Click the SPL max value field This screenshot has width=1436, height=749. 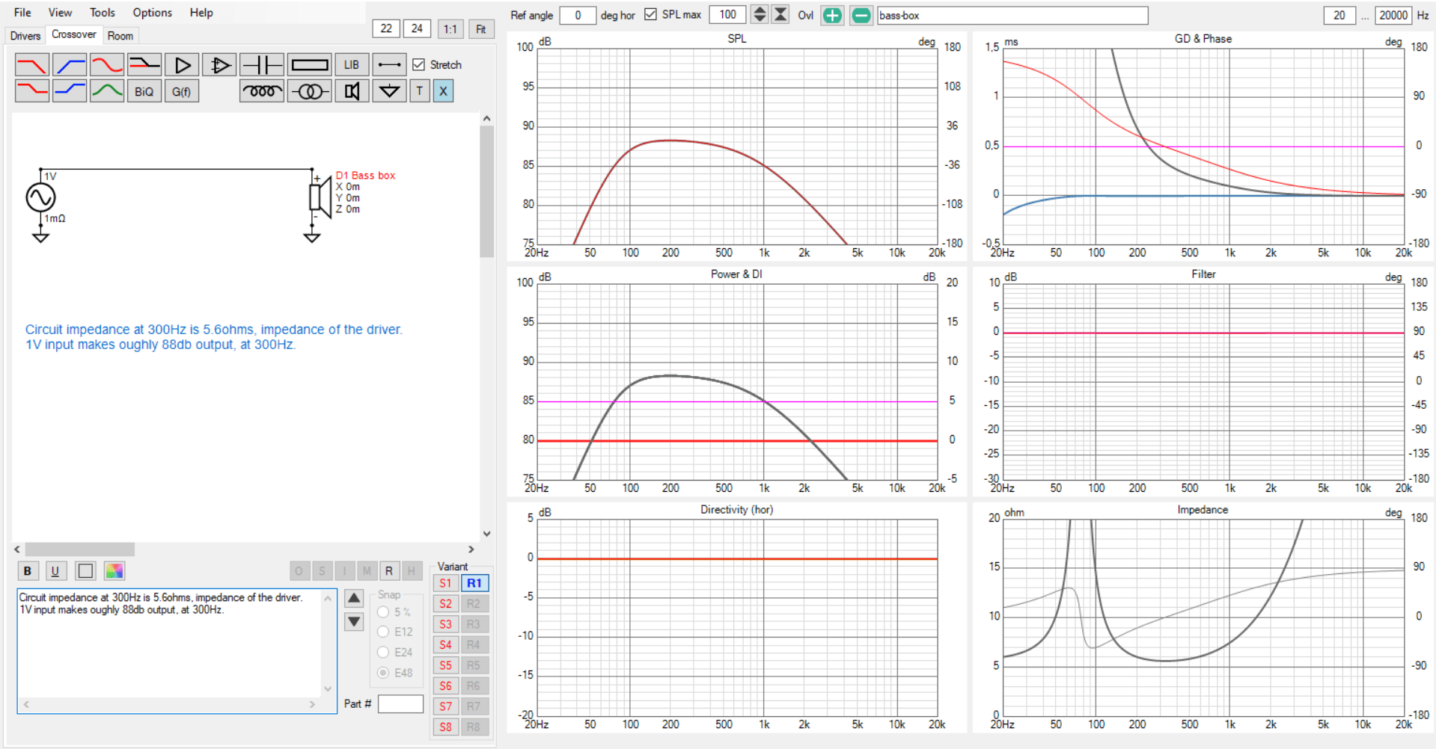pos(727,14)
